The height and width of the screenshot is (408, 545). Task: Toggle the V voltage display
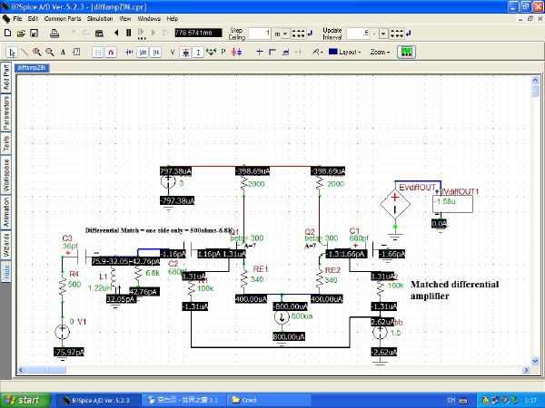(173, 53)
